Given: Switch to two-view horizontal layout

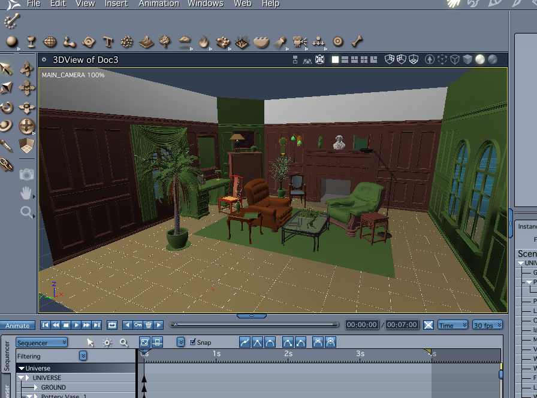Looking at the screenshot, I should coord(345,60).
